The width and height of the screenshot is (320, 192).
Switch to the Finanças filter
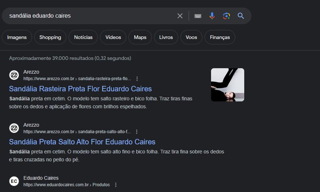click(220, 37)
